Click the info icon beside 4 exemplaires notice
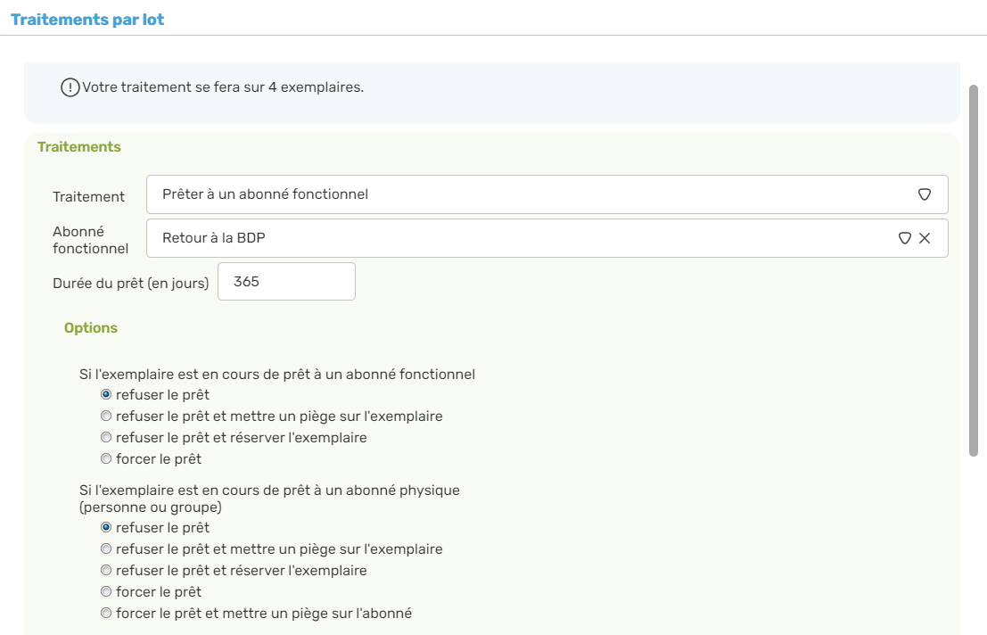The width and height of the screenshot is (987, 635). pos(70,87)
